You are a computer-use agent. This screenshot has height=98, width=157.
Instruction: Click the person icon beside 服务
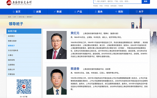point(96,12)
